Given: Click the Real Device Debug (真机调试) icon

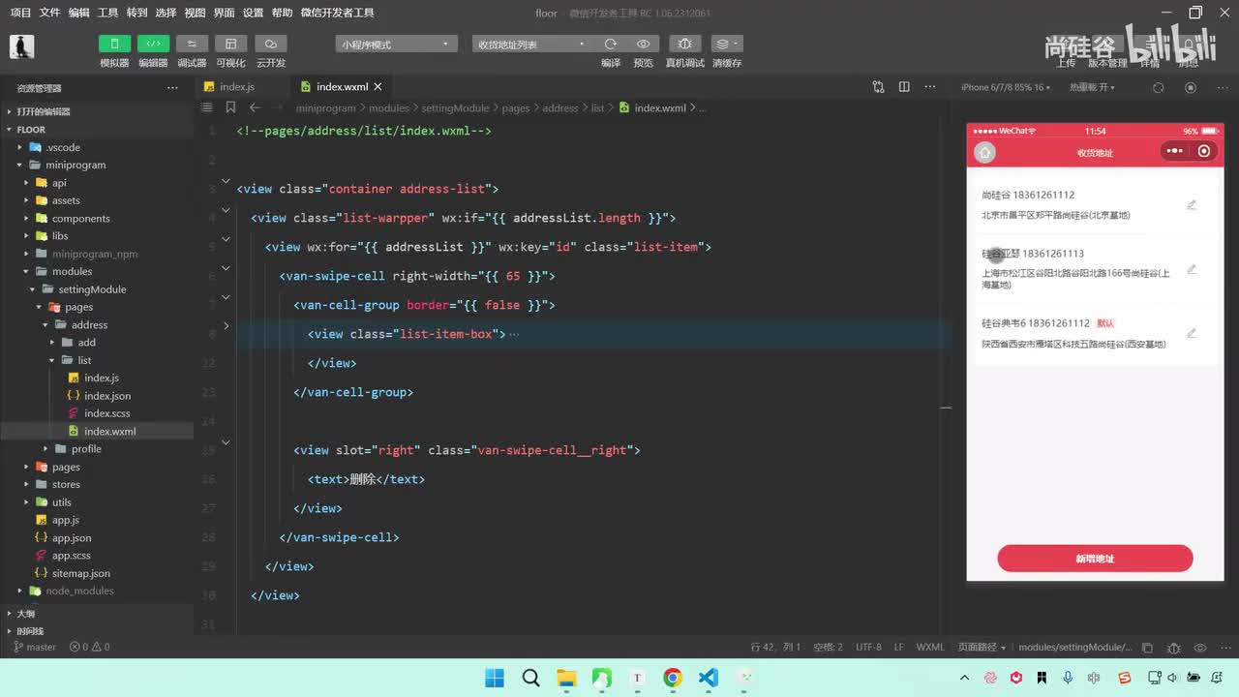Looking at the screenshot, I should [684, 45].
